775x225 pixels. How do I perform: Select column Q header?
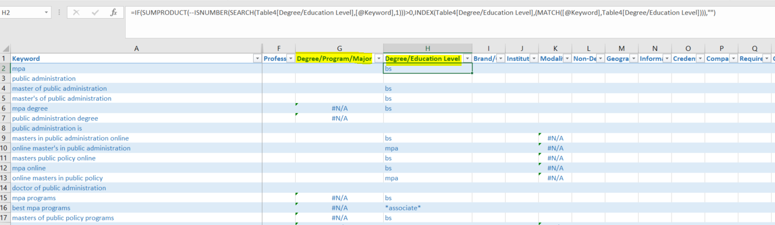coord(755,48)
